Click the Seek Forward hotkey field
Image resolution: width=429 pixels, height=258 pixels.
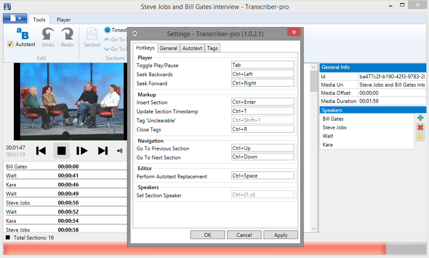click(x=262, y=83)
